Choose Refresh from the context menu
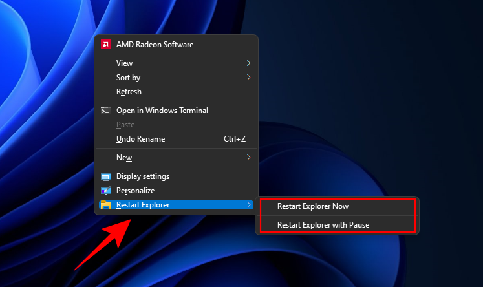 pyautogui.click(x=176, y=91)
